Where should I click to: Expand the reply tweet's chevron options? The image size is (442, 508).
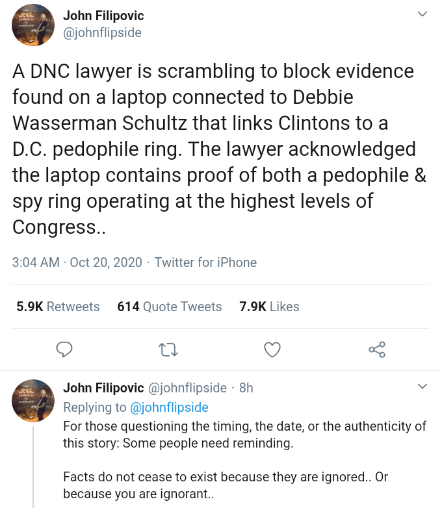422,387
